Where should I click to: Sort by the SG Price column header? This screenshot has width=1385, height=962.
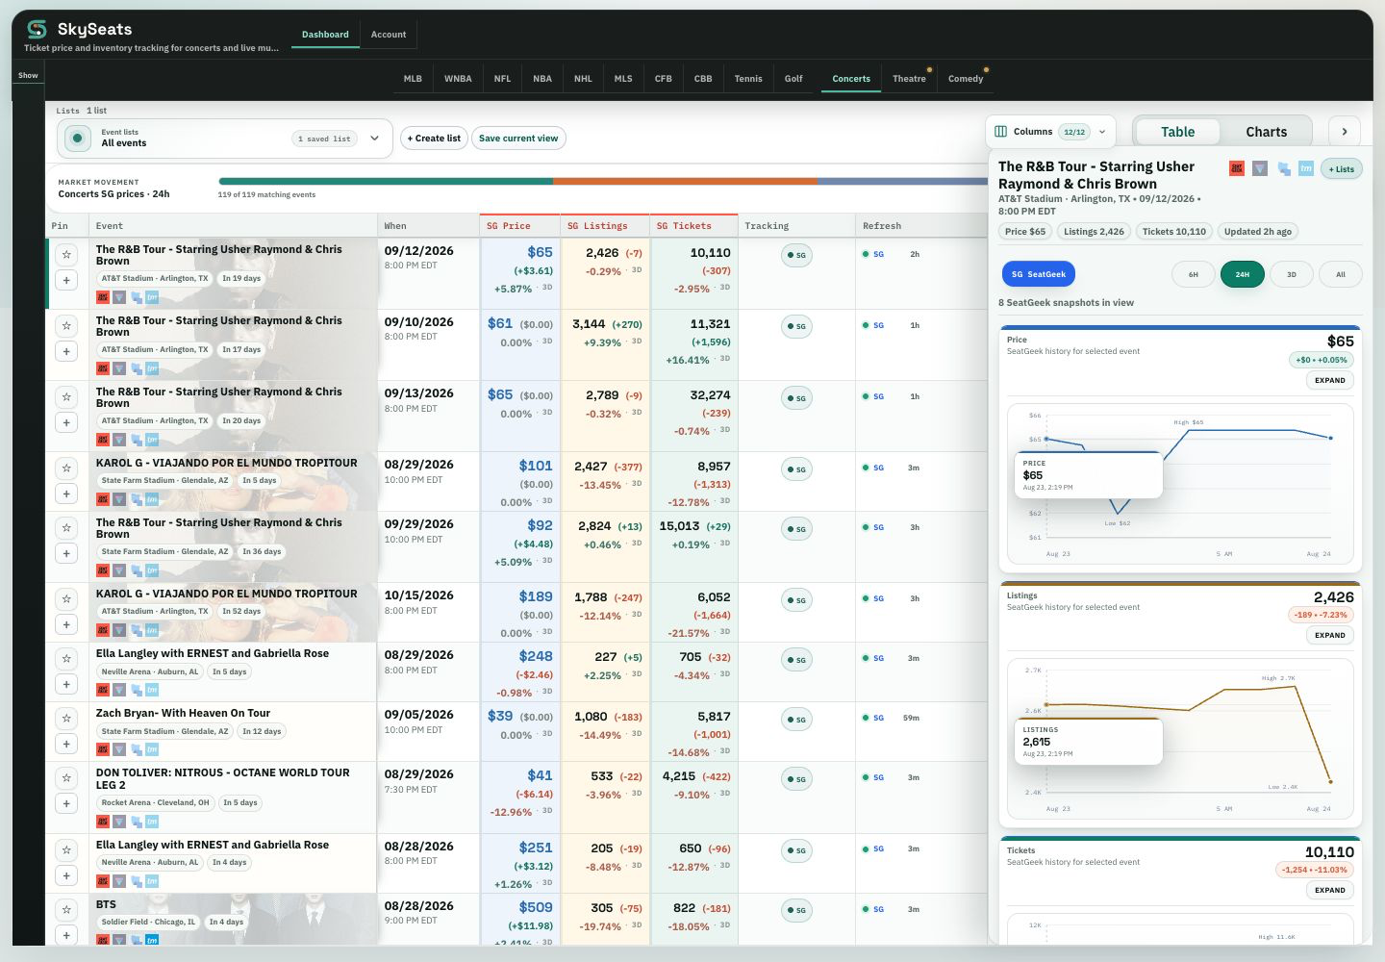[x=519, y=226]
